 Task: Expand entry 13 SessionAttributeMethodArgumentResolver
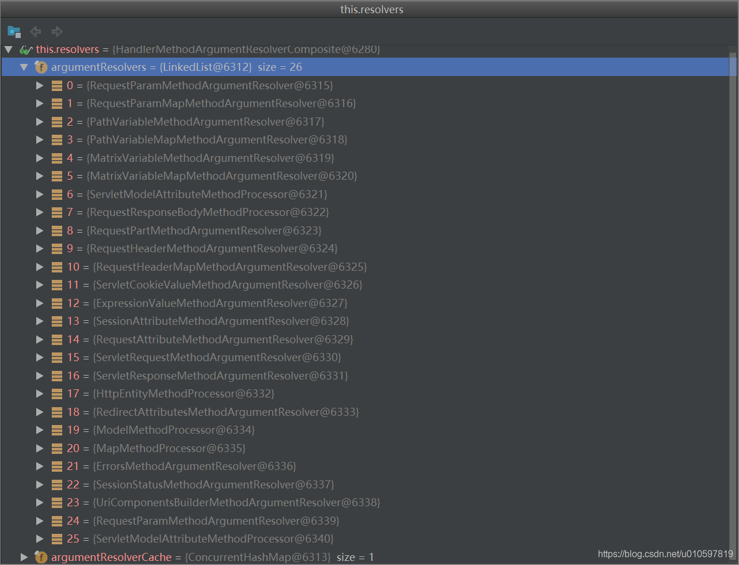pyautogui.click(x=40, y=321)
